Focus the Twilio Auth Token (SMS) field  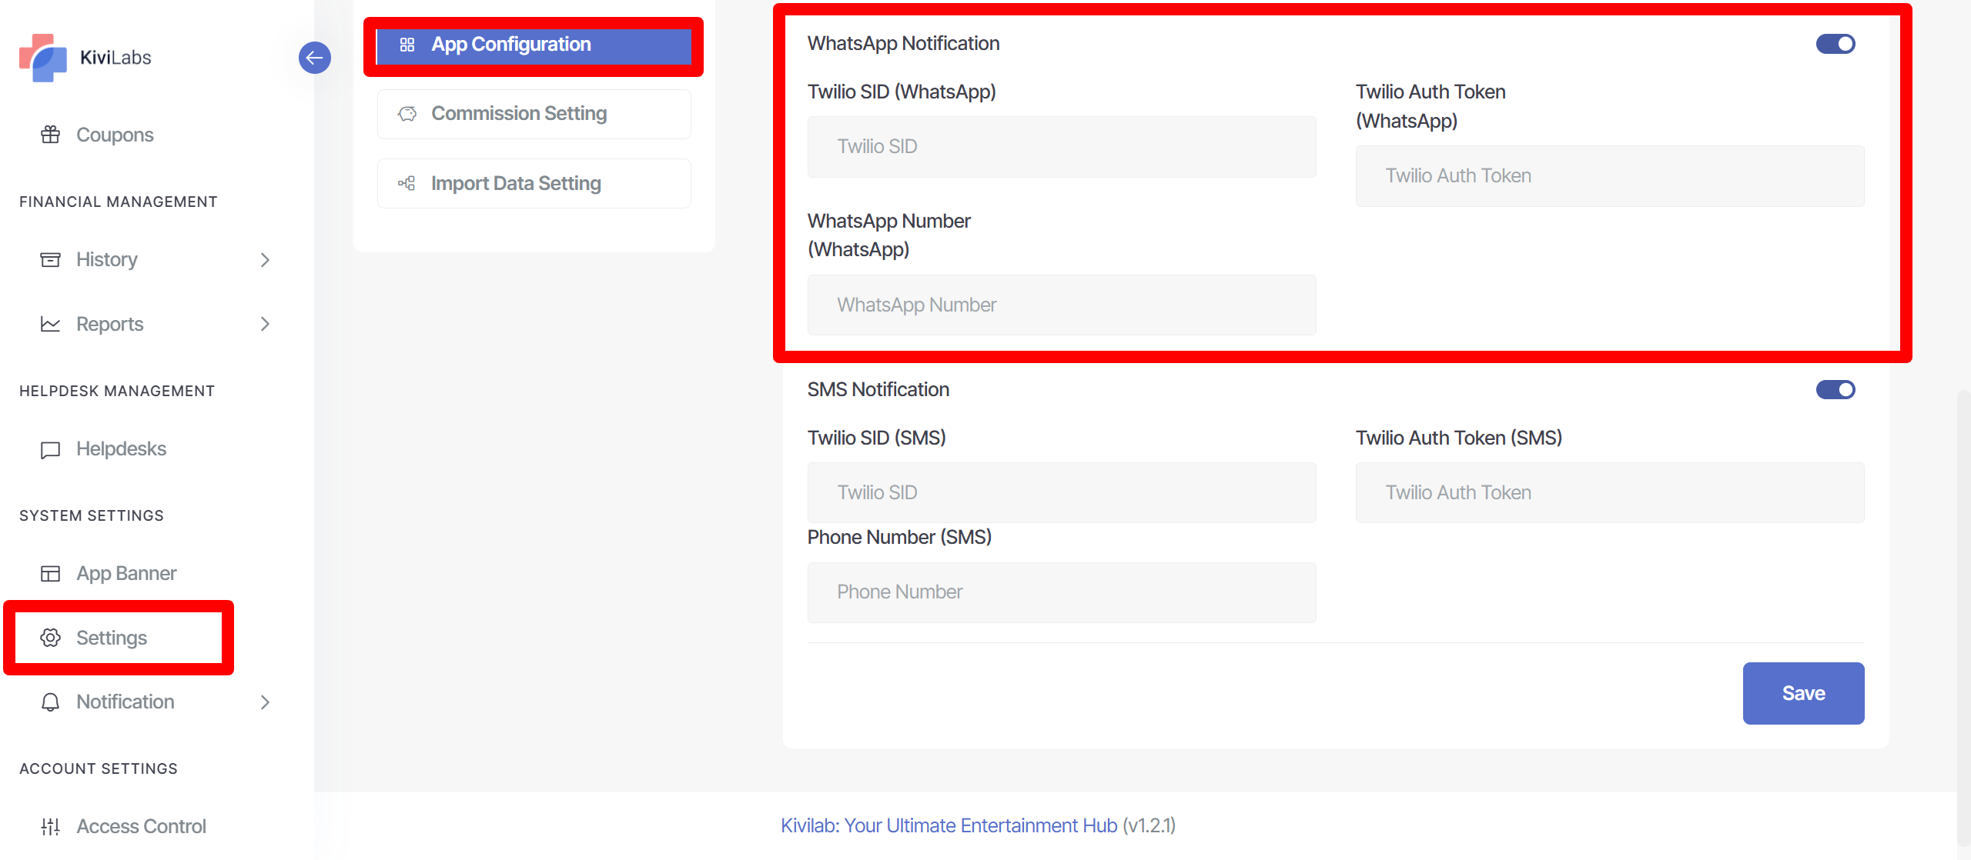click(x=1610, y=493)
